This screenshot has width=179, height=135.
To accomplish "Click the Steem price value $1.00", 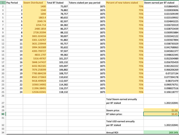I will pyautogui.click(x=161, y=110).
